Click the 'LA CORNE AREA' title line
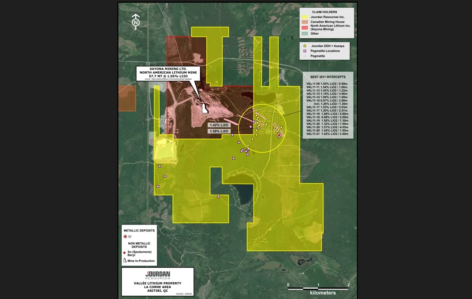This screenshot has width=472, height=299. coord(158,287)
